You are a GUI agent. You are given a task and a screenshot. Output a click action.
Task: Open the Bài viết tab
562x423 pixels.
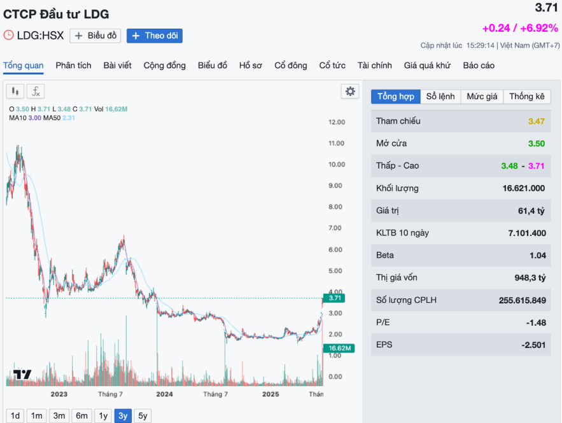click(118, 66)
